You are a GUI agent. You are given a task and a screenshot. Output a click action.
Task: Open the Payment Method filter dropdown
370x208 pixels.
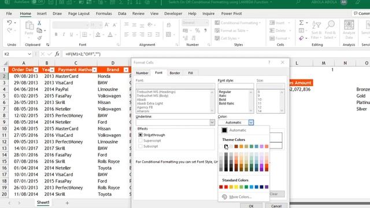pyautogui.click(x=94, y=70)
